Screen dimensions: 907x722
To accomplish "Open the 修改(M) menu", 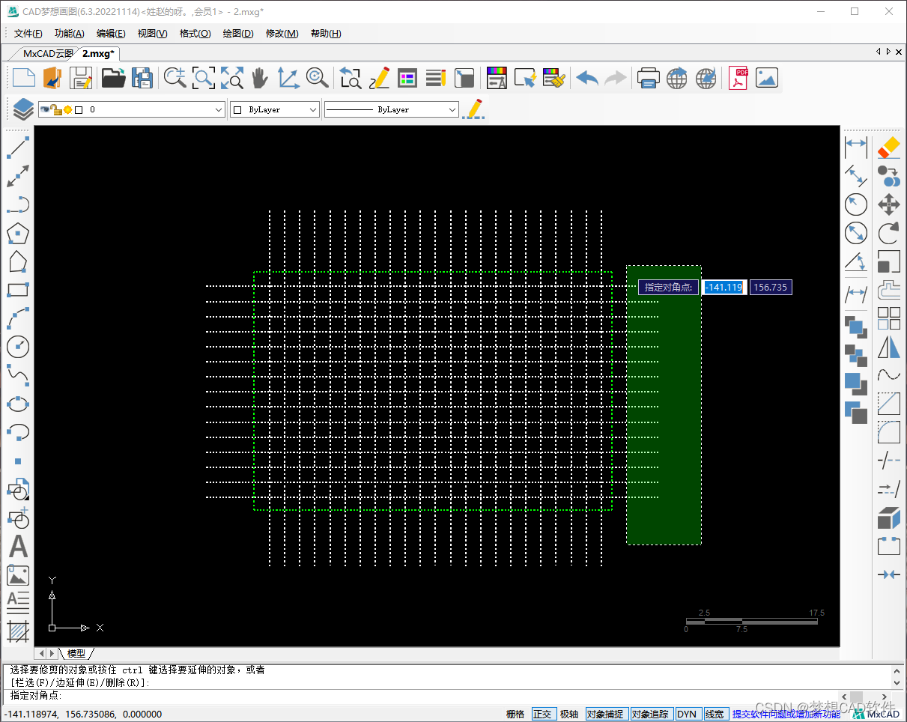I will click(x=282, y=34).
